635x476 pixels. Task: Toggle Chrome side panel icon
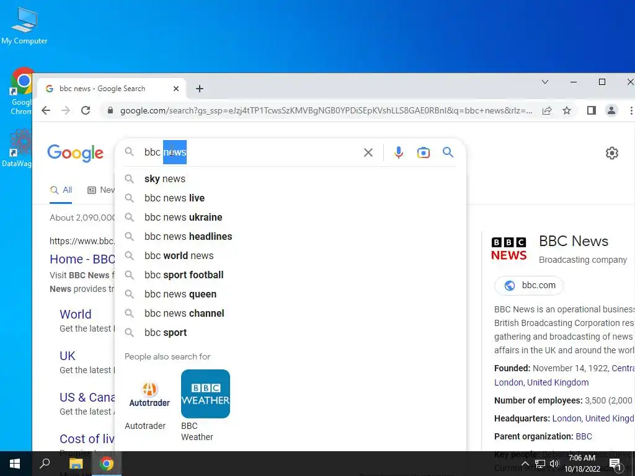(591, 110)
